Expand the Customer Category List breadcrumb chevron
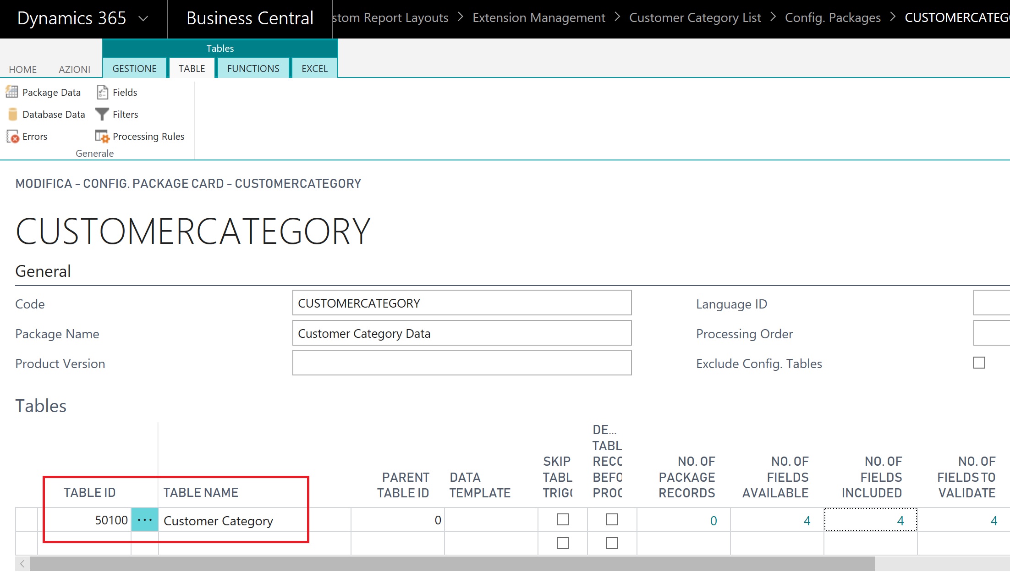The height and width of the screenshot is (573, 1010). pos(773,17)
